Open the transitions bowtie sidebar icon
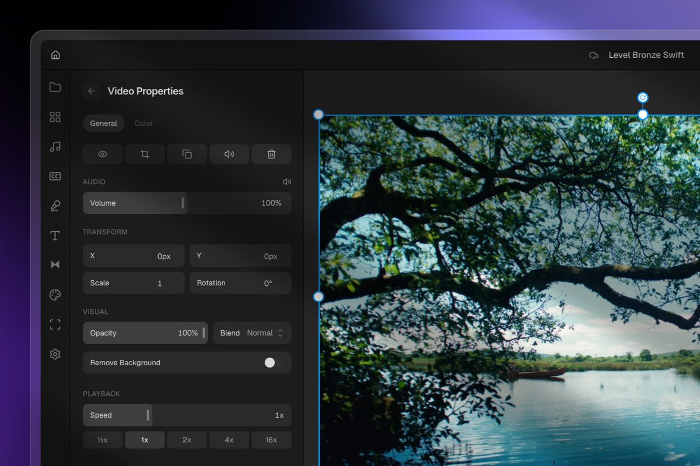This screenshot has width=700, height=466. click(x=55, y=265)
